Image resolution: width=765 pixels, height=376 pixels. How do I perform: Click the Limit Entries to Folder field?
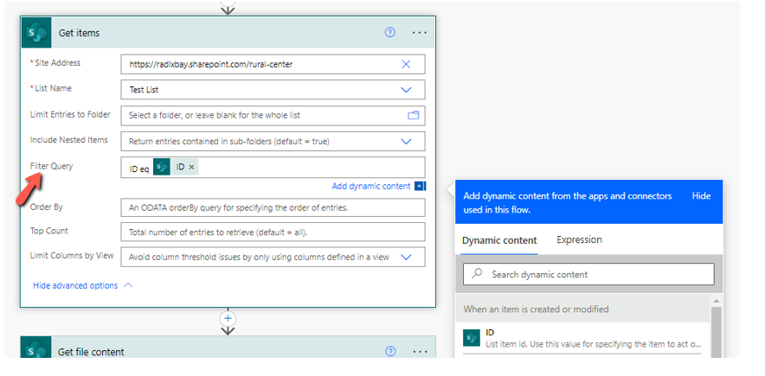273,116
